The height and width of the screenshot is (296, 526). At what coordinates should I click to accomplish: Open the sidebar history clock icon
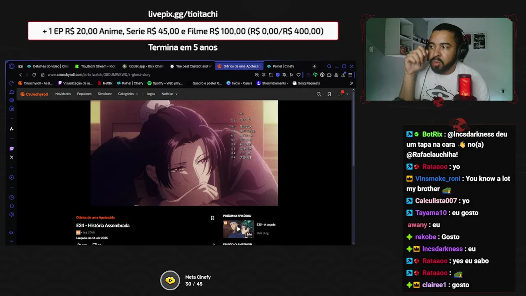pos(12,197)
